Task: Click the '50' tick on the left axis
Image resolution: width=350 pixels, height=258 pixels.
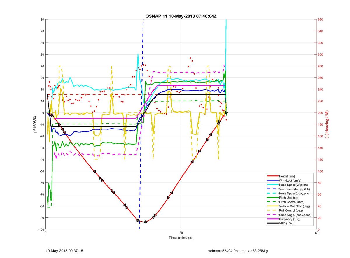Action: pos(42,55)
